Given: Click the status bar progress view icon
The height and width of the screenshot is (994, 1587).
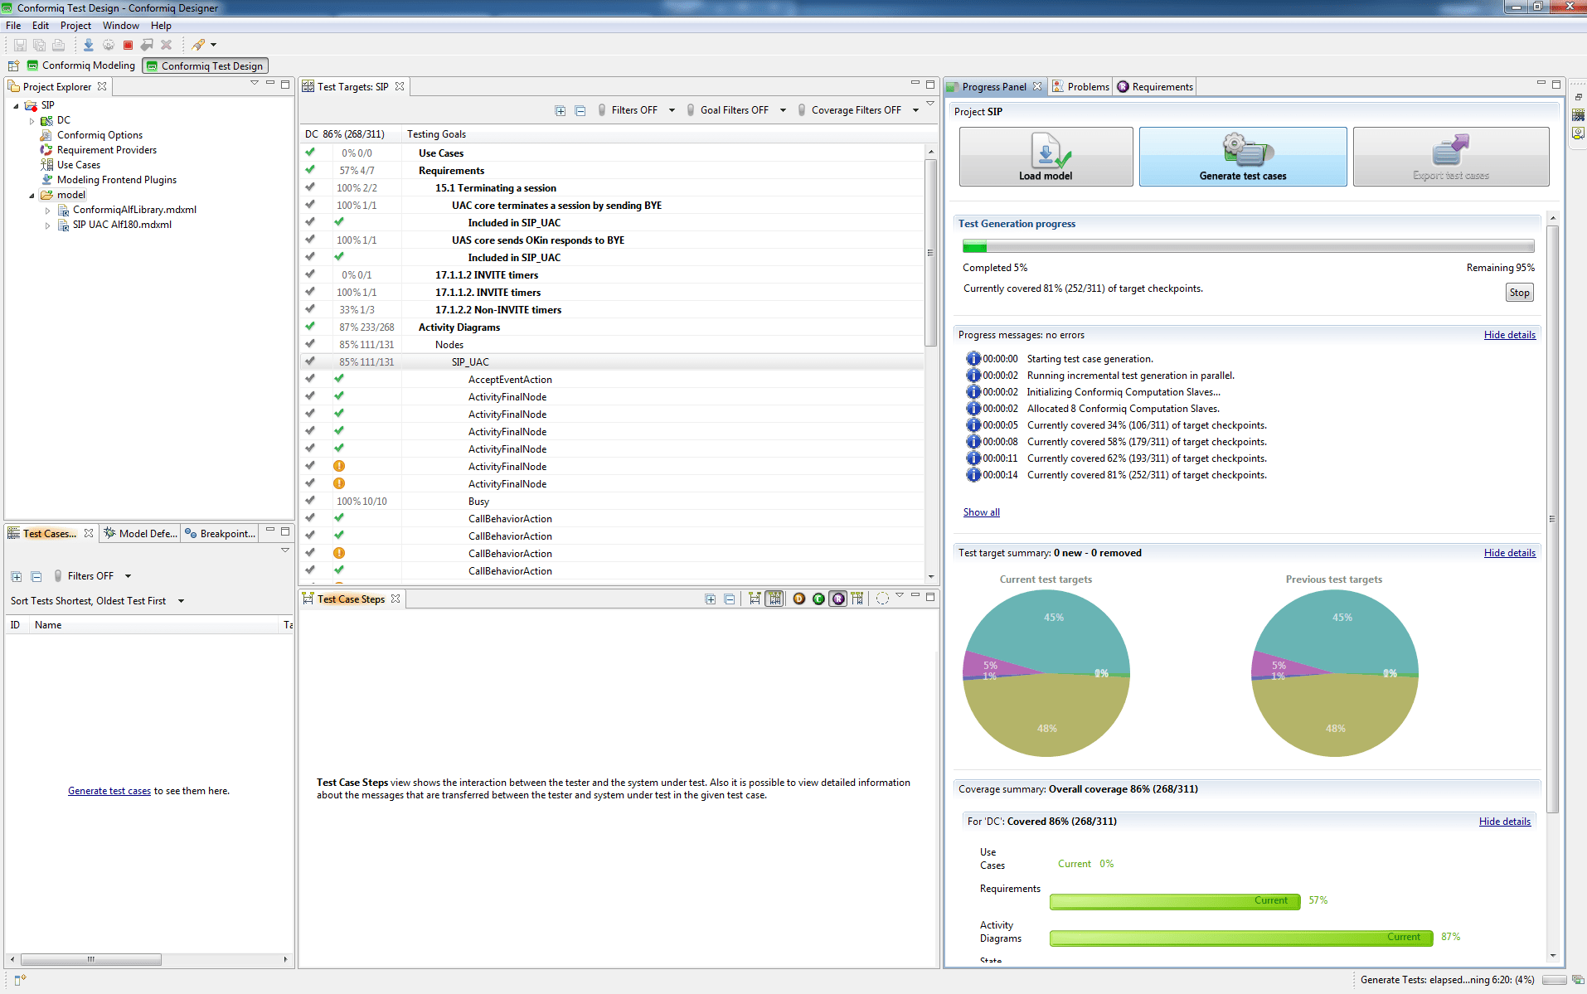Looking at the screenshot, I should (x=1576, y=980).
